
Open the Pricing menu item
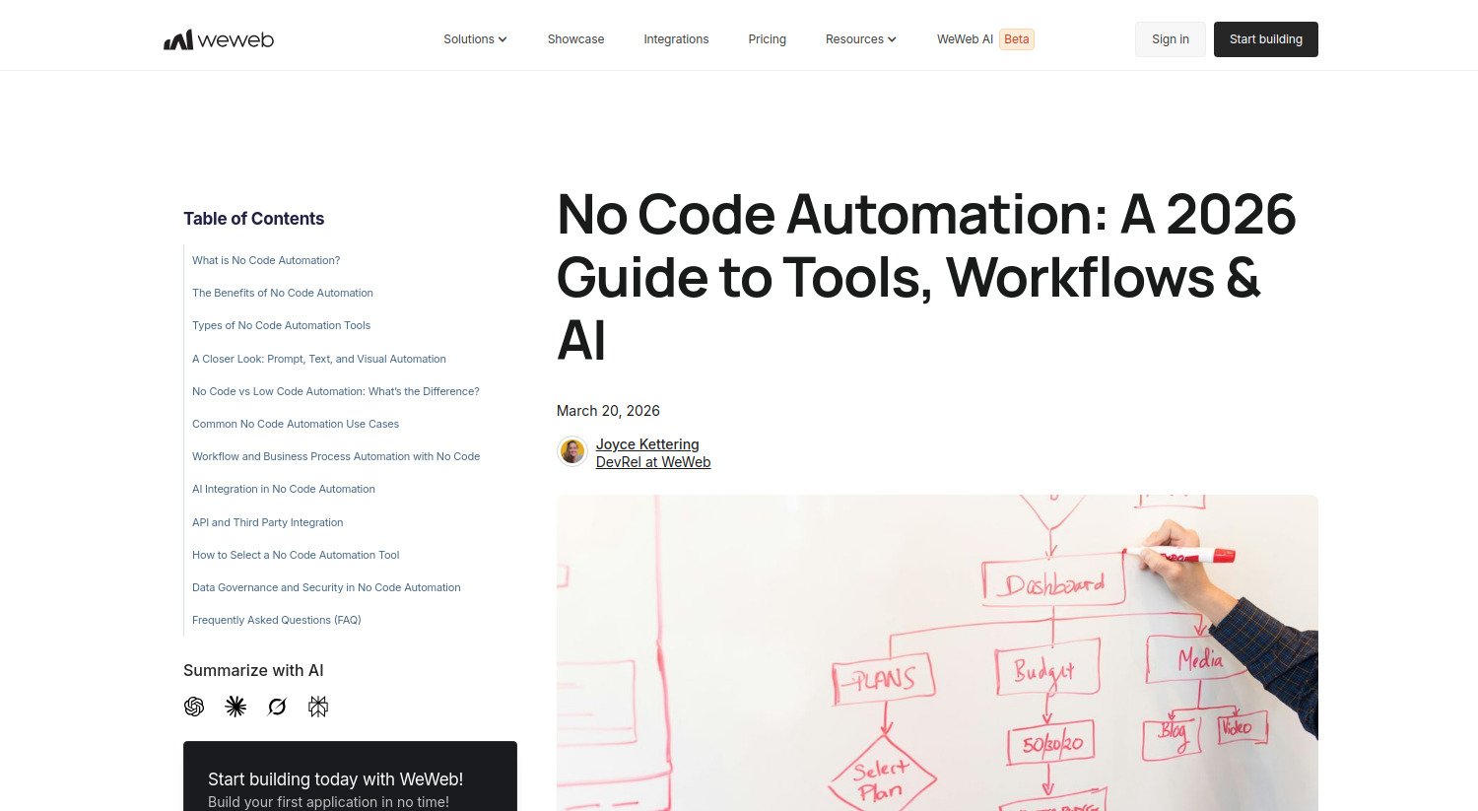point(767,39)
